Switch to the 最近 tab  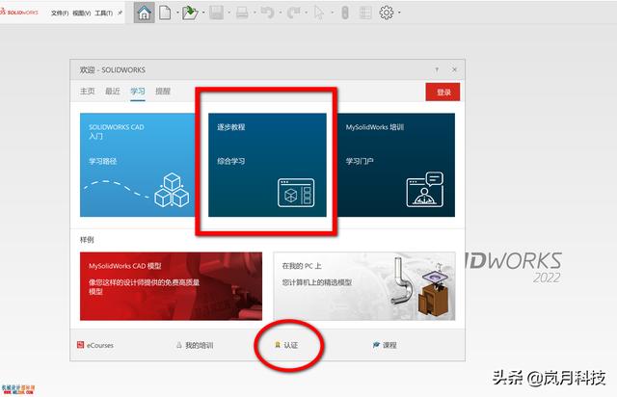(113, 92)
